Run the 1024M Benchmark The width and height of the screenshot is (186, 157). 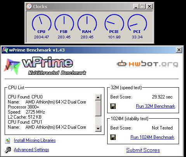152,137
